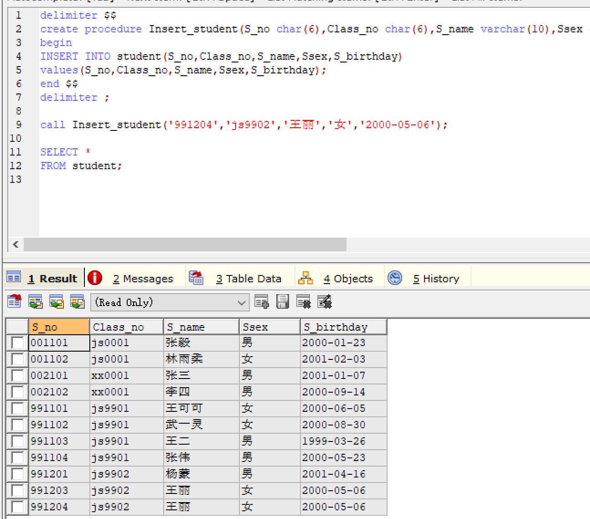Sort by the S_no column header
Screen dimensions: 590x519
pyautogui.click(x=59, y=327)
